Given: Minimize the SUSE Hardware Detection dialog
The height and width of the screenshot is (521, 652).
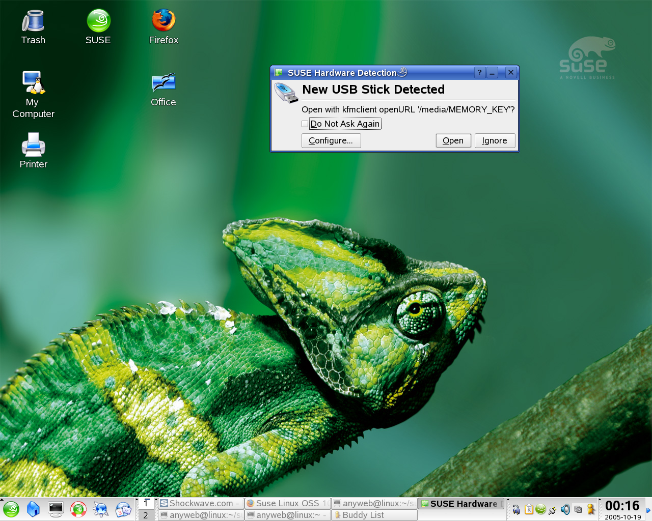Looking at the screenshot, I should 493,73.
